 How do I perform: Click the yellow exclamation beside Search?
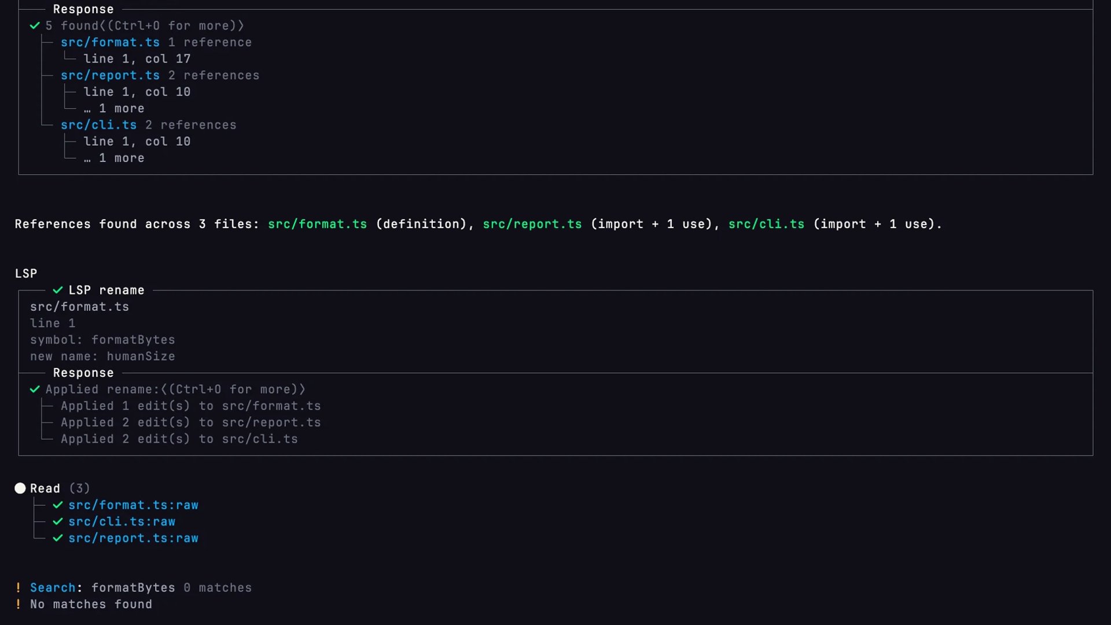tap(19, 588)
